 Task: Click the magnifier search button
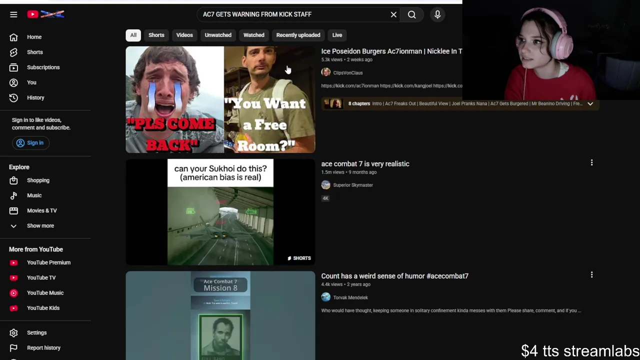(x=412, y=14)
